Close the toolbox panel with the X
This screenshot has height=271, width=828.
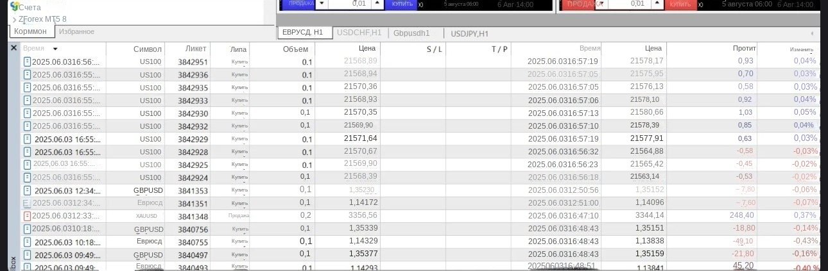[x=13, y=48]
